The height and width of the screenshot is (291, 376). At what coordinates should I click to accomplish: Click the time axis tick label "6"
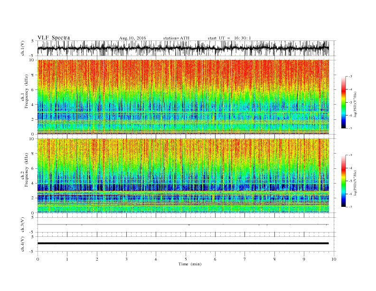pyautogui.click(x=215, y=259)
